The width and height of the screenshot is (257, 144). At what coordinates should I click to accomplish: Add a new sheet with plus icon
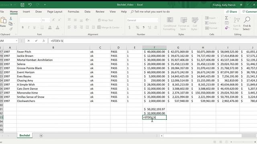(41, 136)
